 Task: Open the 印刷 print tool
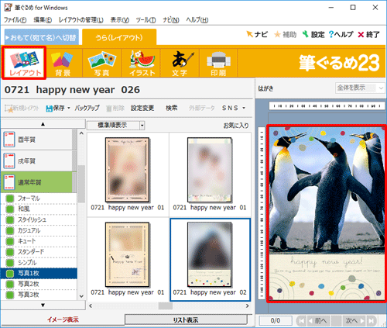218,64
